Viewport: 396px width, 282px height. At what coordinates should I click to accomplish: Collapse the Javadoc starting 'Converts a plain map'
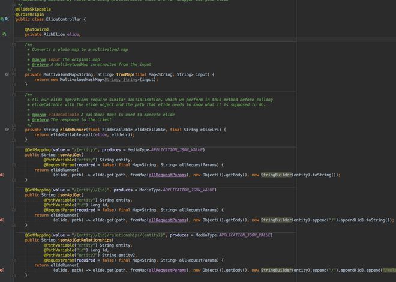coord(14,44)
